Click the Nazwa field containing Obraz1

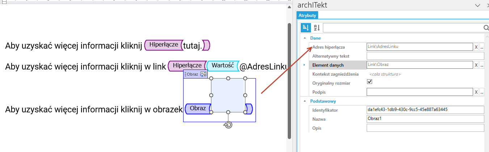425,119
